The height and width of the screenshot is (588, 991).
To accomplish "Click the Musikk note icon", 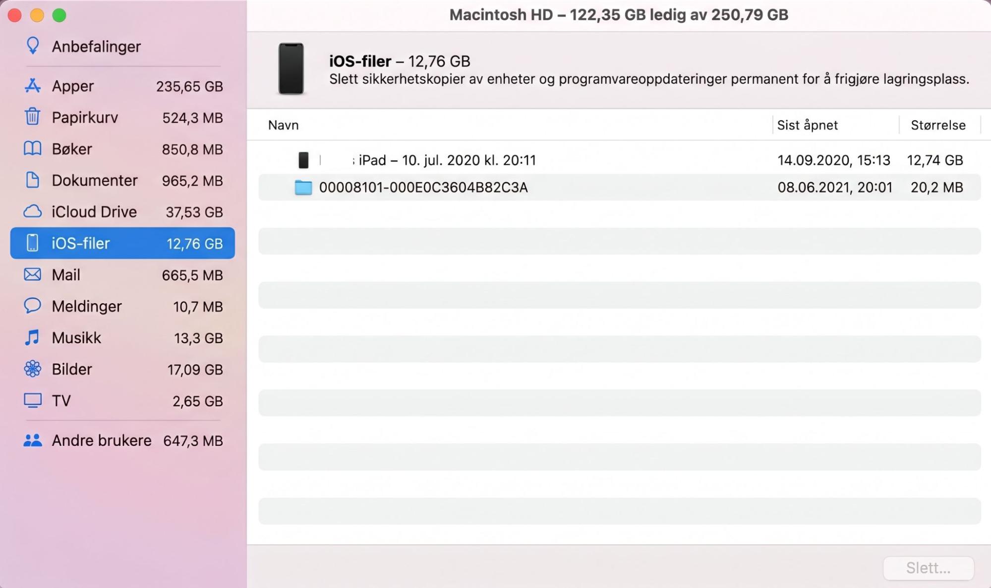I will tap(33, 337).
